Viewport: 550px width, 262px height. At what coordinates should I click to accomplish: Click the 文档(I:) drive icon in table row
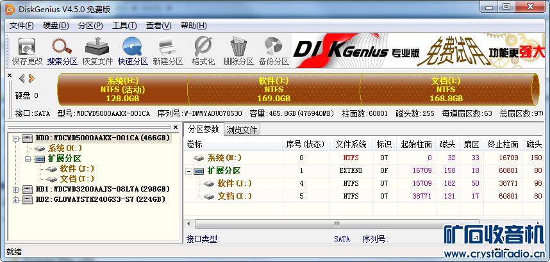209,197
